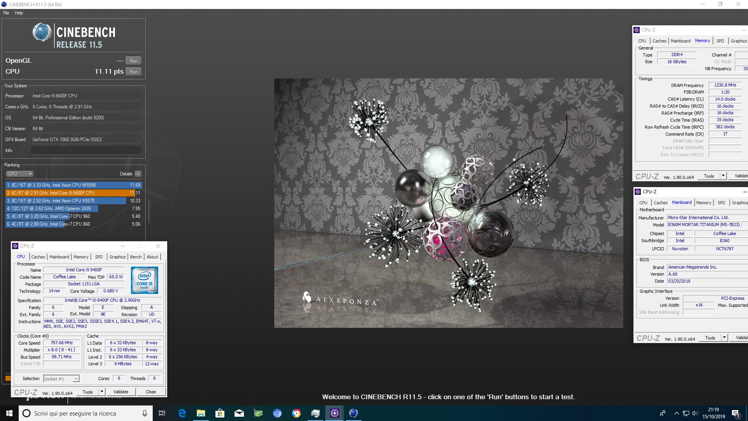The width and height of the screenshot is (748, 421).
Task: Open Google Chrome from the taskbar
Action: click(296, 413)
